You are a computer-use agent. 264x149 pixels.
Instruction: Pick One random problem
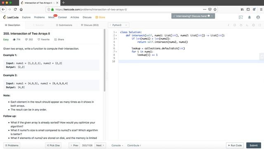[x=53, y=145]
